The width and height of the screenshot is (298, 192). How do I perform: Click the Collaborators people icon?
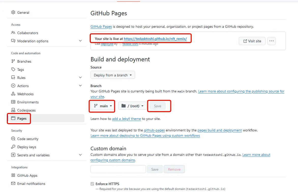click(x=13, y=33)
